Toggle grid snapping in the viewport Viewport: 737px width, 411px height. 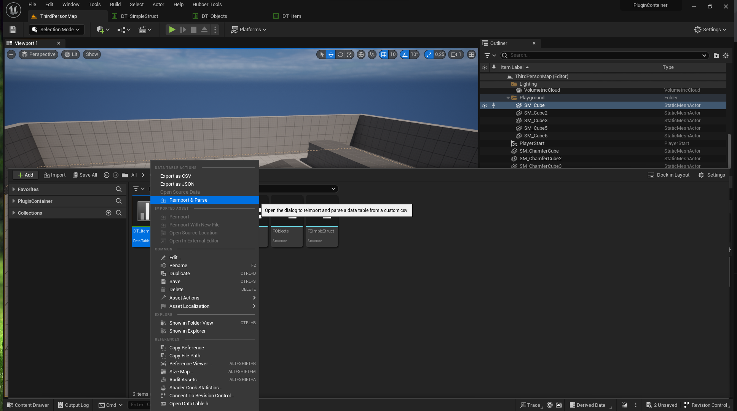[384, 54]
